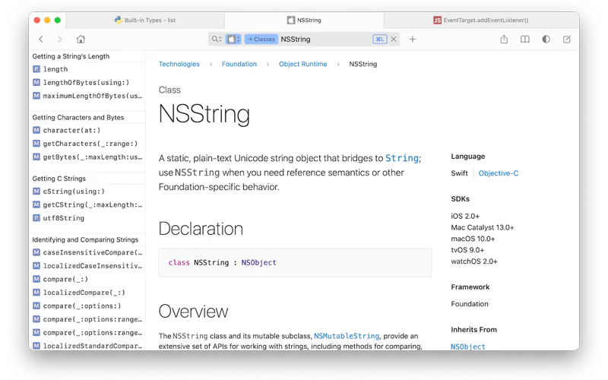Screen dimensions: 608x380
Task: Click the class NSString declaration code box
Action: click(x=295, y=262)
